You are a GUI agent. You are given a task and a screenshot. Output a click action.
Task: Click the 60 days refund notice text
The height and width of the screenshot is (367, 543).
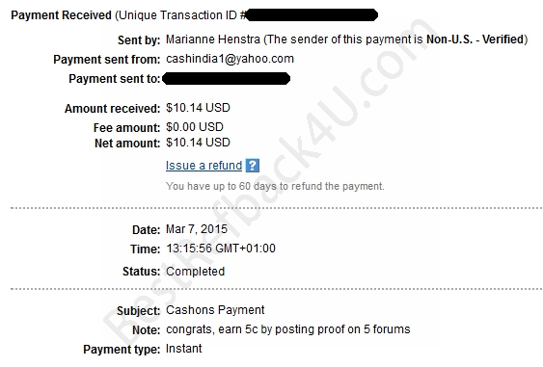tap(275, 186)
